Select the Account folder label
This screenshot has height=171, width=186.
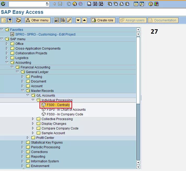point(37,86)
